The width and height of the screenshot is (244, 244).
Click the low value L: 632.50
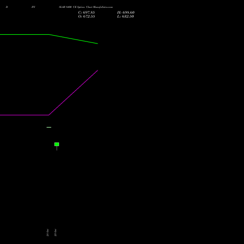pos(125,17)
